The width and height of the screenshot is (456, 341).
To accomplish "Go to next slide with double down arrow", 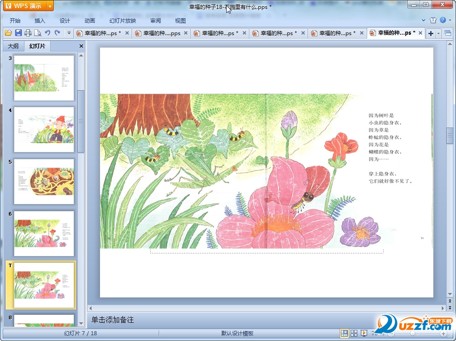I will [450, 307].
